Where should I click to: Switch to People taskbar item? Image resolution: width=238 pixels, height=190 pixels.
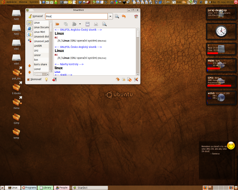tap(62, 188)
